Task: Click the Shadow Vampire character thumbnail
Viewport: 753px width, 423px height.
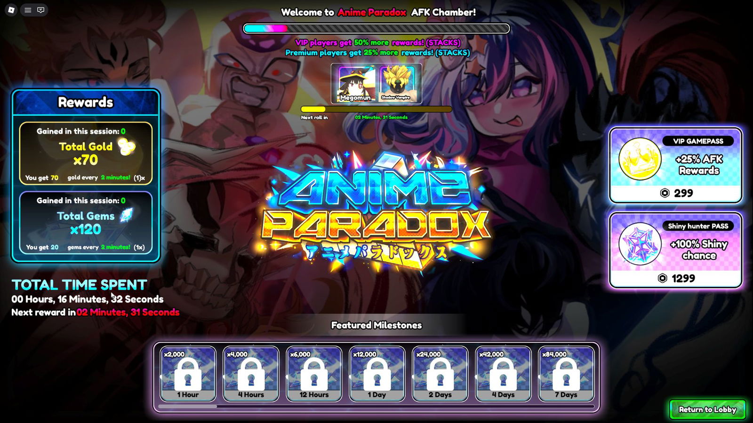Action: 397,84
